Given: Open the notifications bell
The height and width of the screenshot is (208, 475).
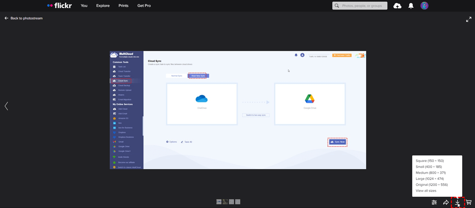Looking at the screenshot, I should tap(411, 6).
